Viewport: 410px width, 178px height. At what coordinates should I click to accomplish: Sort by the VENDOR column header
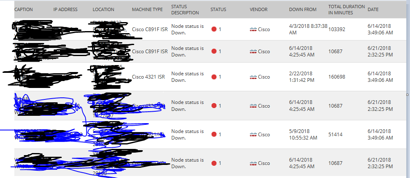[x=259, y=9]
